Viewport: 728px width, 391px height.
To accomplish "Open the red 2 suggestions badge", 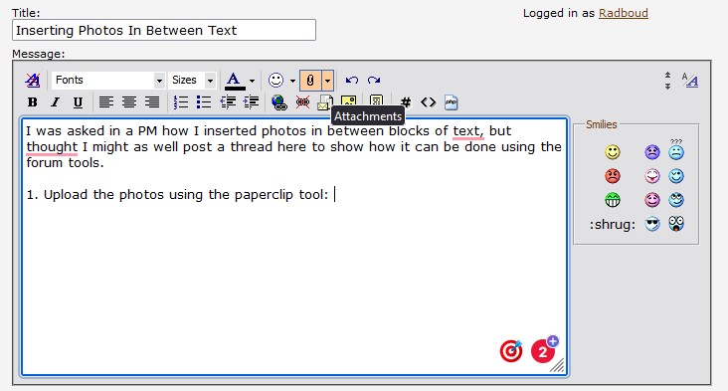I will coord(544,350).
